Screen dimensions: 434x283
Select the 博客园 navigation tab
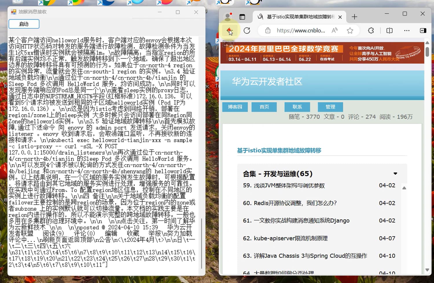[x=235, y=107]
